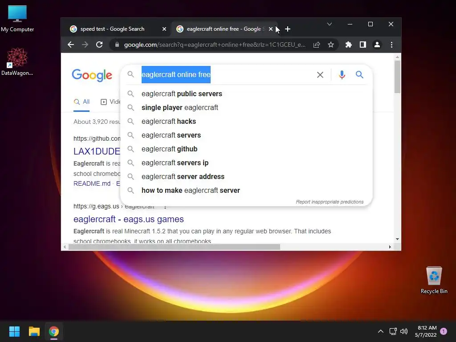
Task: Submit search with blue magnifier icon
Action: [359, 75]
